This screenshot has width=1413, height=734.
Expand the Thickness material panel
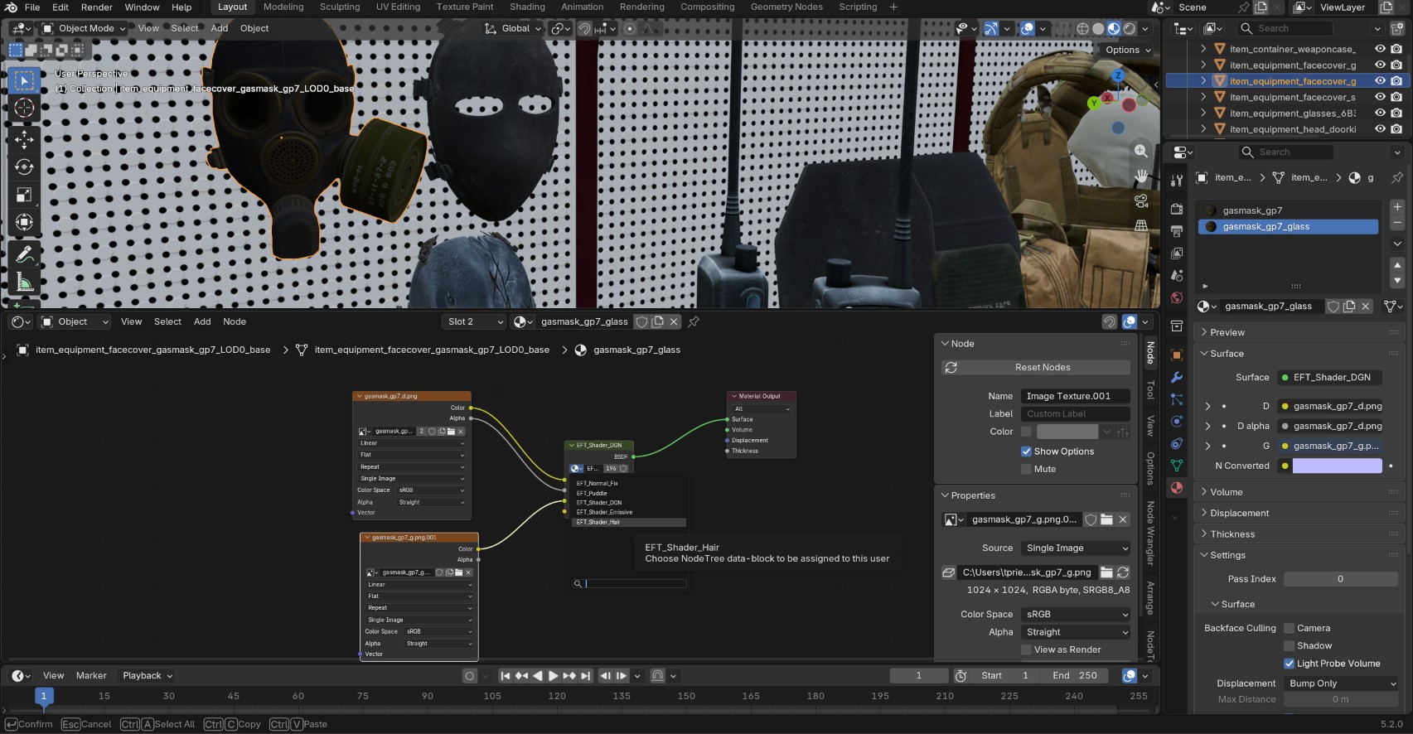(x=1300, y=534)
